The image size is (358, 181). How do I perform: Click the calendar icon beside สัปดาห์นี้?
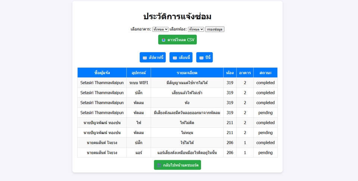pos(145,58)
